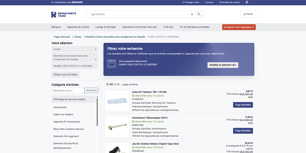Expand PC & Ordinateurs portables menu

click(x=195, y=27)
